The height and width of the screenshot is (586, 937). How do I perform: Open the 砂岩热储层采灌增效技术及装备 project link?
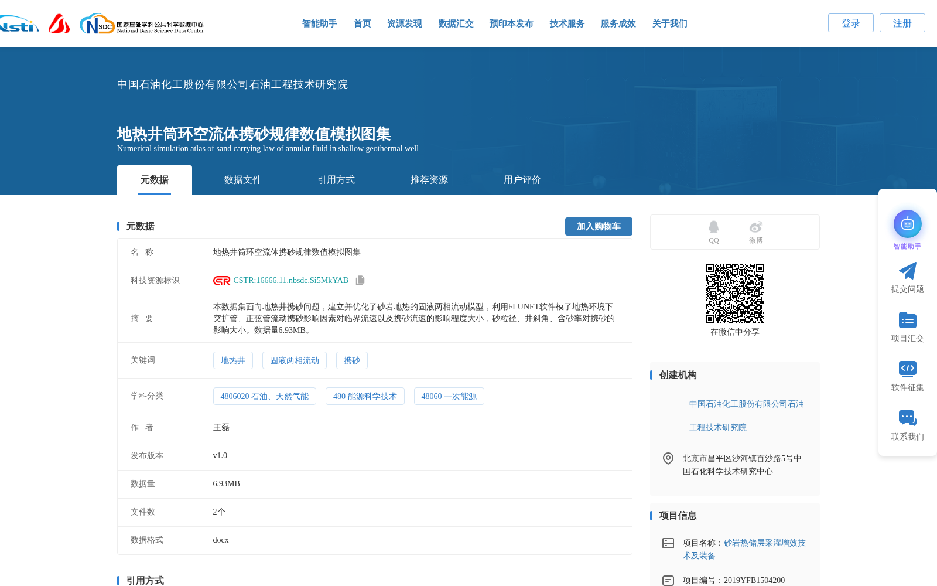[744, 549]
